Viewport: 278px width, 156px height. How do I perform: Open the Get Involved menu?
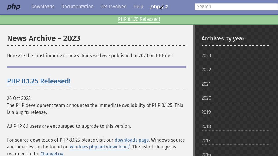click(x=114, y=7)
